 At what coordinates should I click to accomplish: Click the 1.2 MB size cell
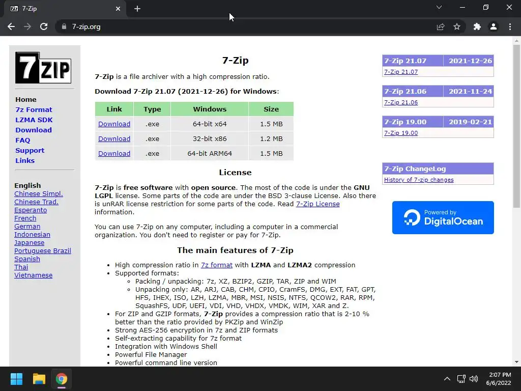pos(271,138)
